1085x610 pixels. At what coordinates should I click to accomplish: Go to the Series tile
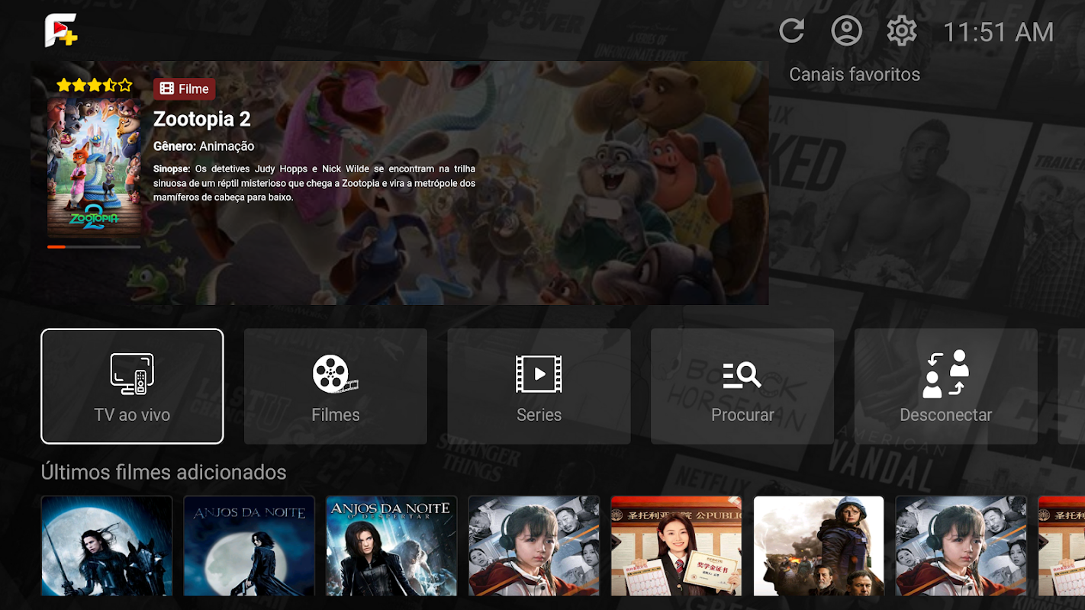point(539,386)
